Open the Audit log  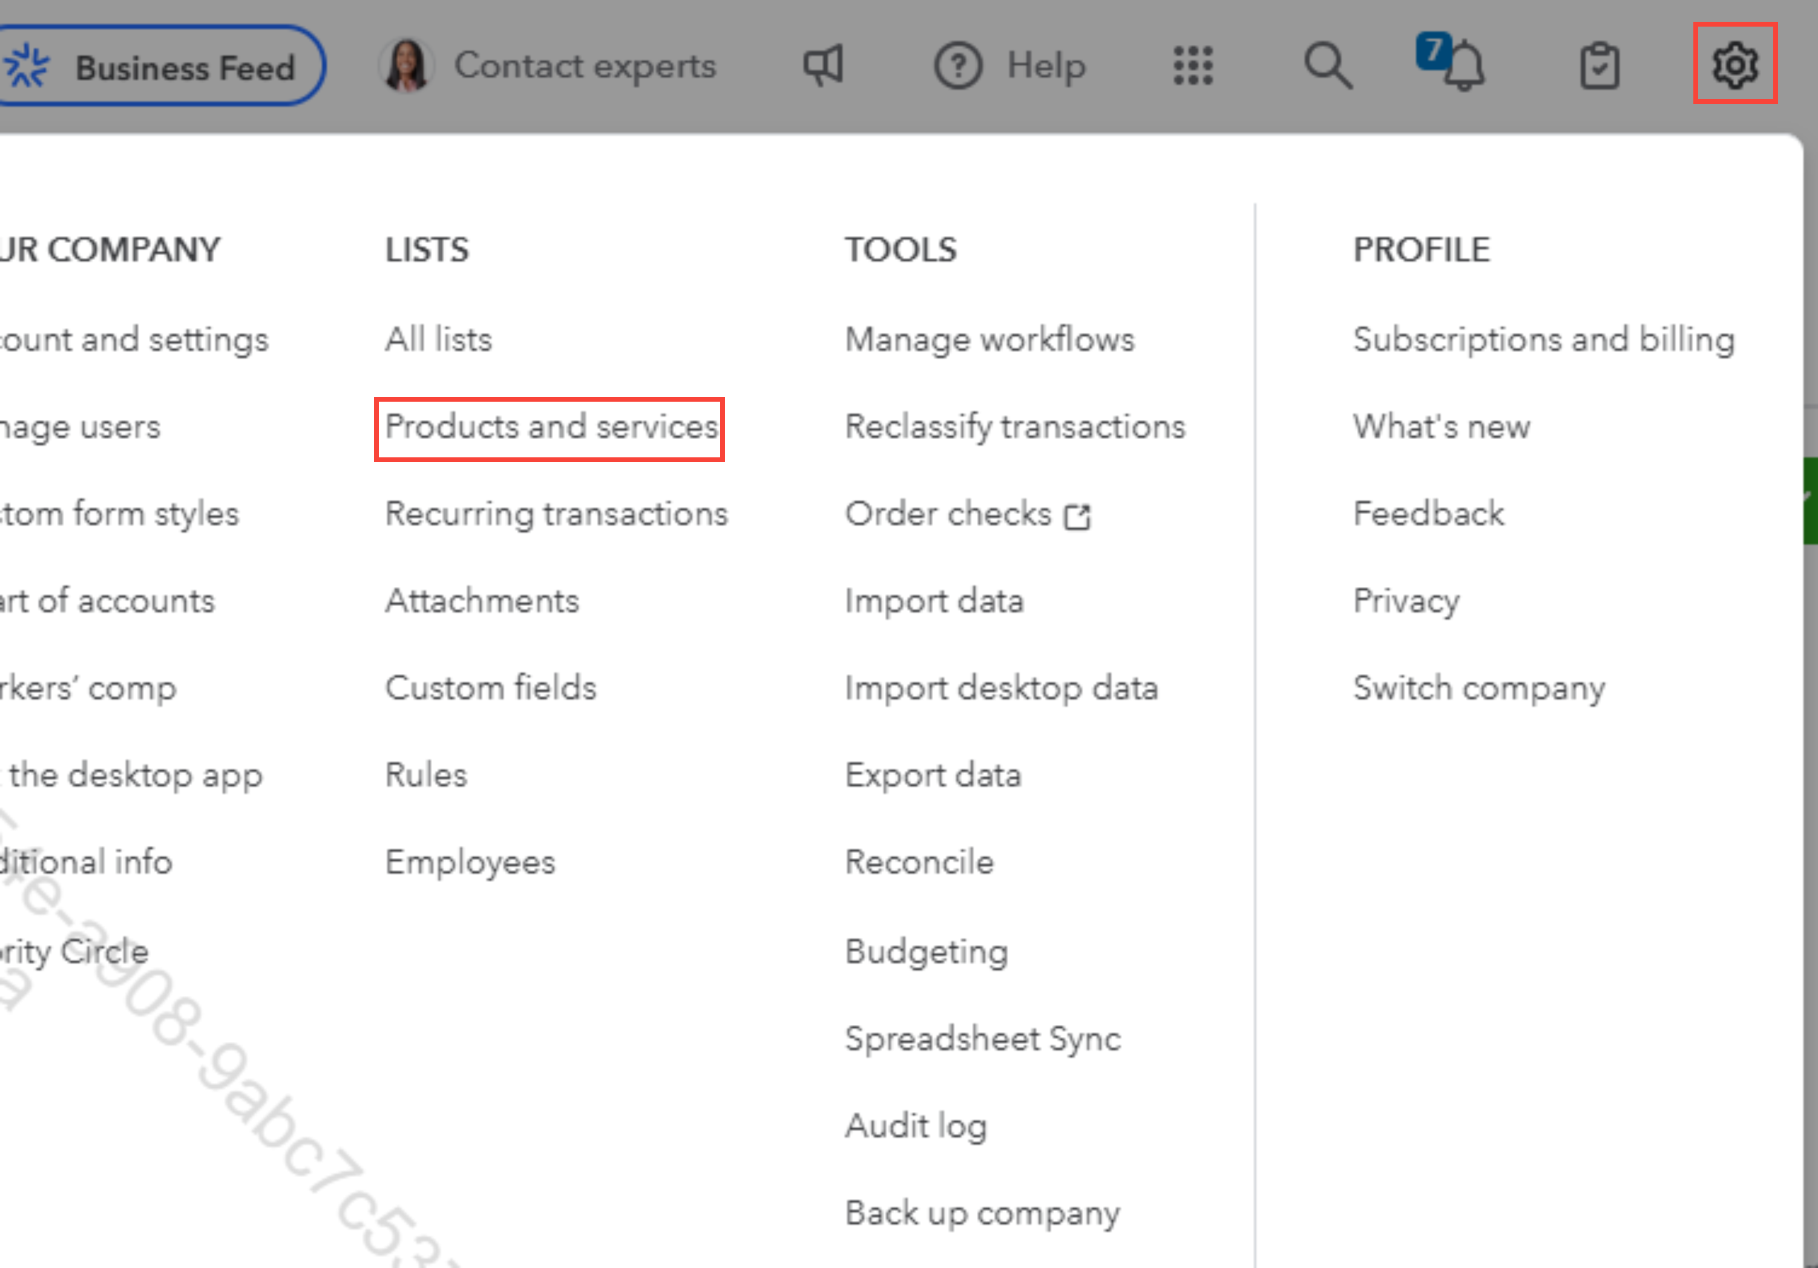(915, 1125)
